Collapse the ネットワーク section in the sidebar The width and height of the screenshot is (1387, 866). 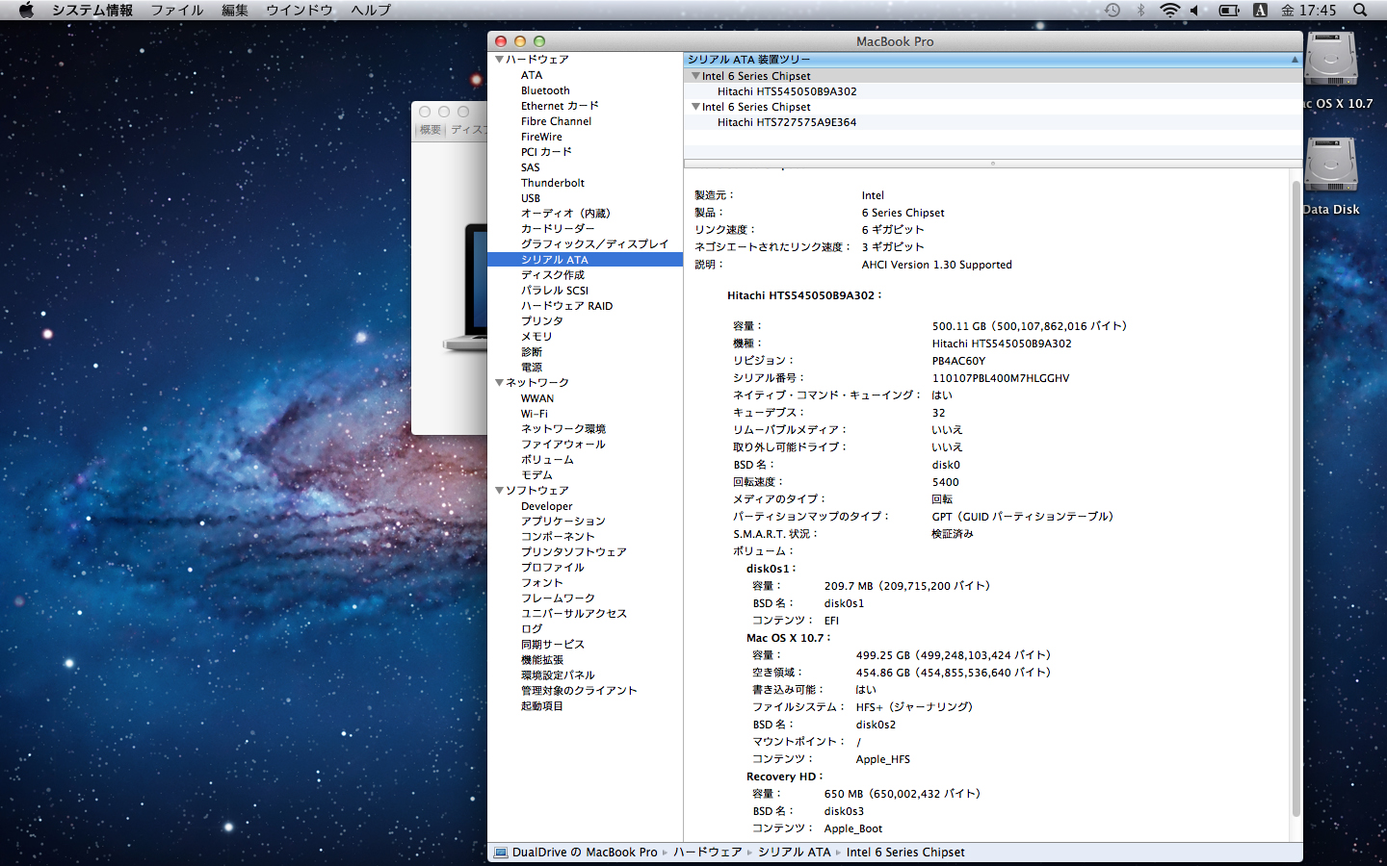tap(499, 383)
